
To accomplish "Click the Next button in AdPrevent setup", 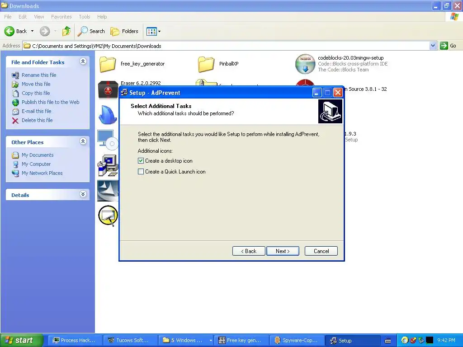I will (283, 251).
